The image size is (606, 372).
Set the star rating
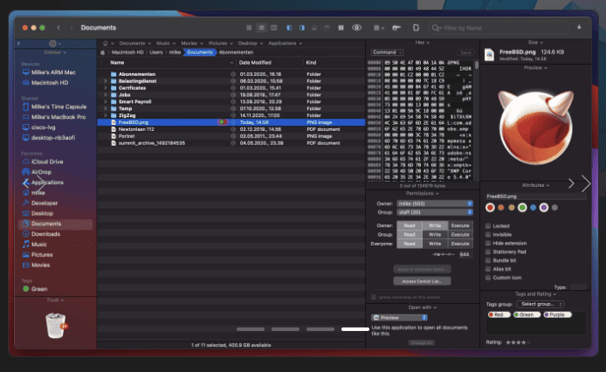pyautogui.click(x=518, y=342)
